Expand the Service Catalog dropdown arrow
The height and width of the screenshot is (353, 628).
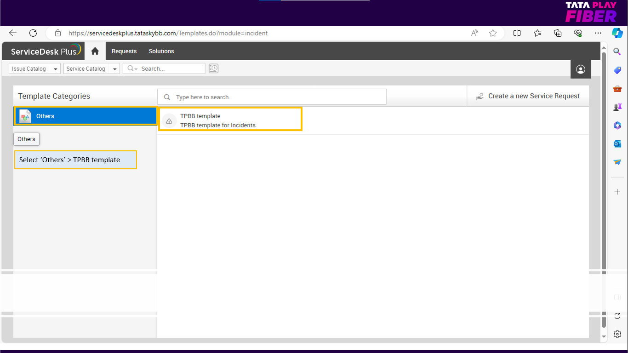114,69
